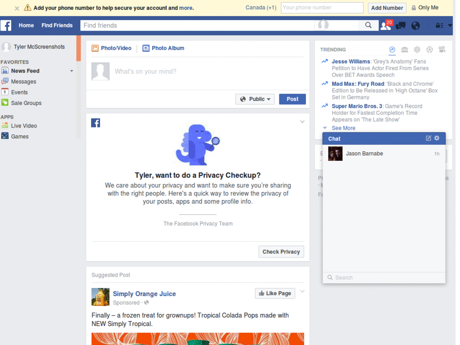Click the Photo Album icon in composer

coord(146,48)
